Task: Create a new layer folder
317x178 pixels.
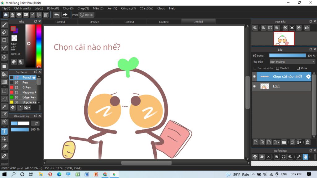Action: pyautogui.click(x=284, y=142)
